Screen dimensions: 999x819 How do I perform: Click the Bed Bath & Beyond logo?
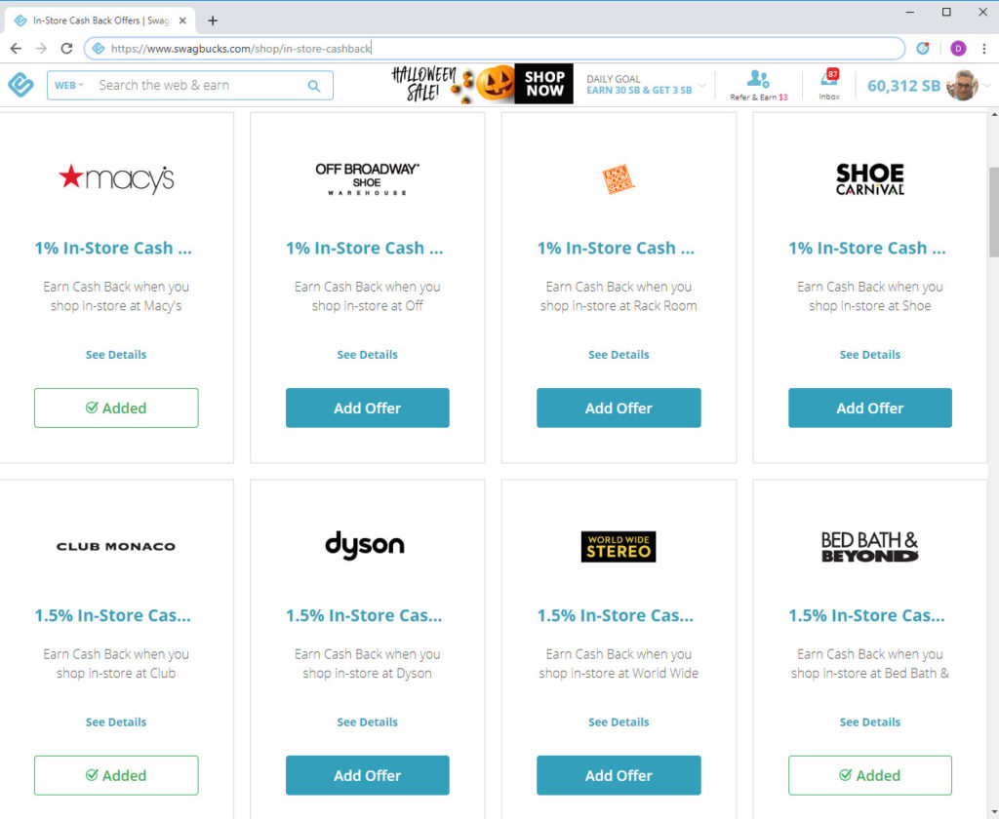(x=869, y=547)
